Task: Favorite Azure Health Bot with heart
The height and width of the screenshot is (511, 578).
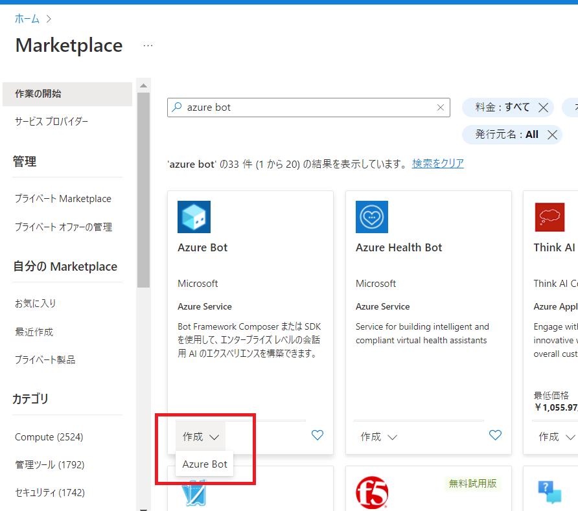Action: click(495, 435)
